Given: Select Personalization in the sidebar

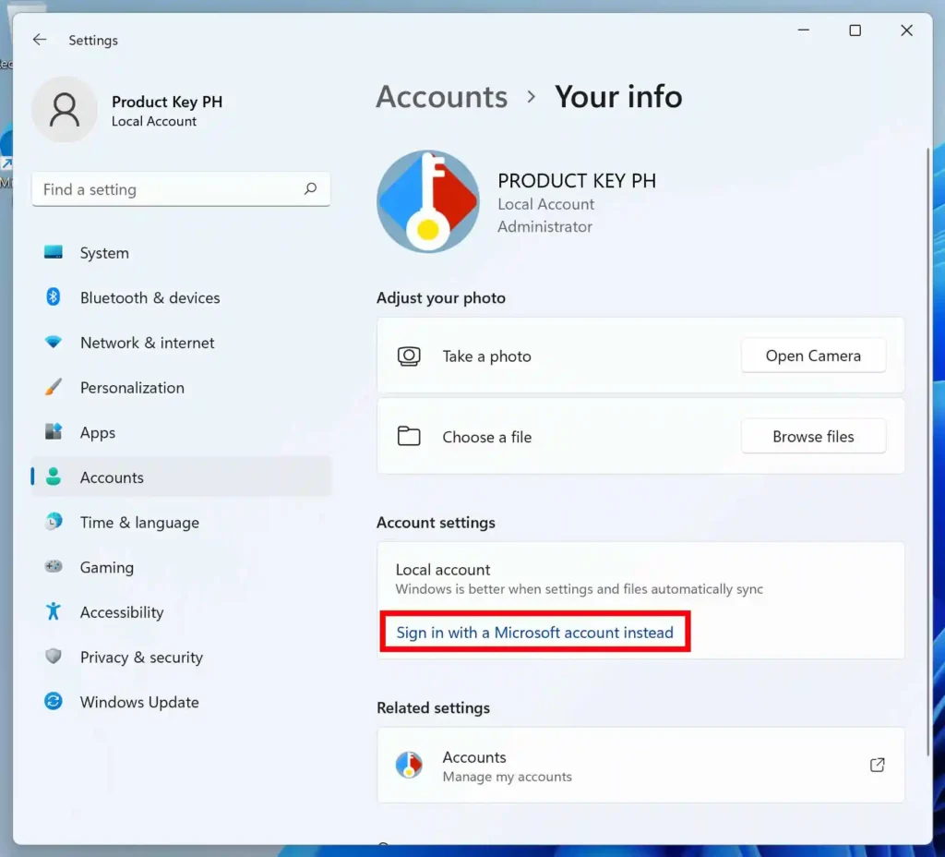Looking at the screenshot, I should coord(181,387).
